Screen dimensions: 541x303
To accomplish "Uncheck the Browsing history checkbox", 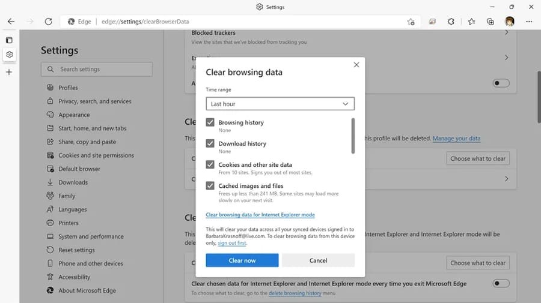I will 210,122.
